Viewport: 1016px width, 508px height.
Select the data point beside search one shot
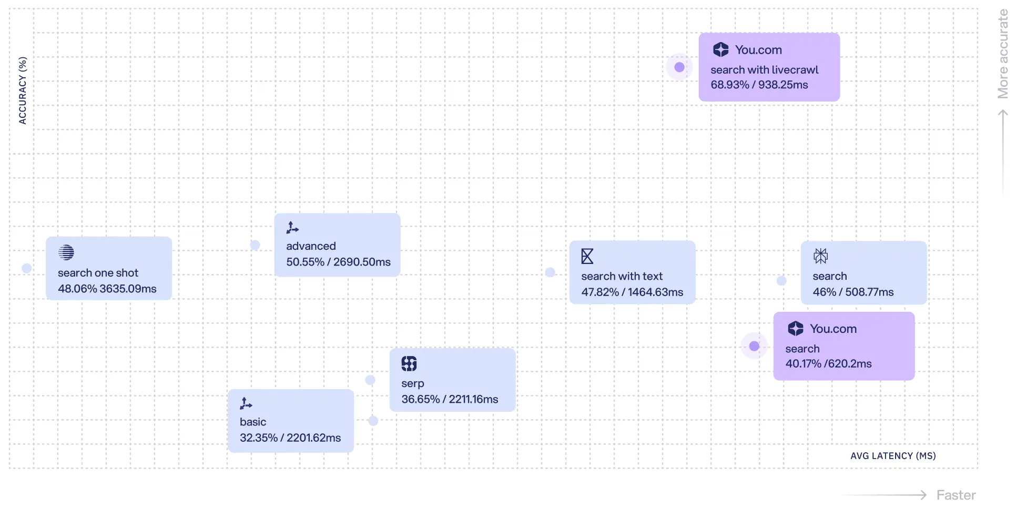(x=27, y=268)
